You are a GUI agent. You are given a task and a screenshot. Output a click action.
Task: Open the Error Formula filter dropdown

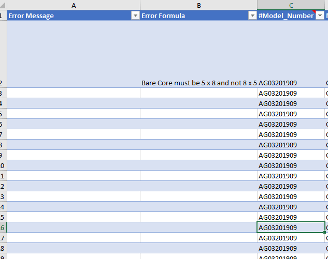[x=252, y=16]
